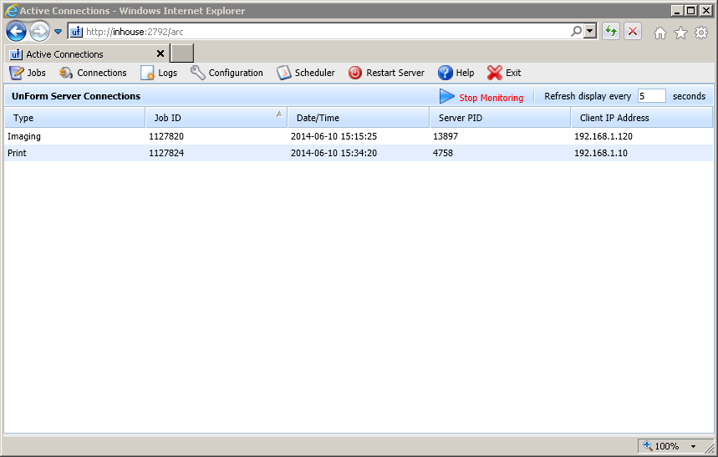
Task: Expand the address bar autocomplete dropdown
Action: click(590, 32)
